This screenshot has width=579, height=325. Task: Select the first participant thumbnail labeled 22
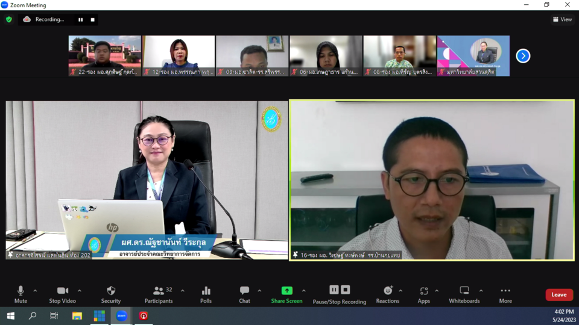(x=104, y=55)
